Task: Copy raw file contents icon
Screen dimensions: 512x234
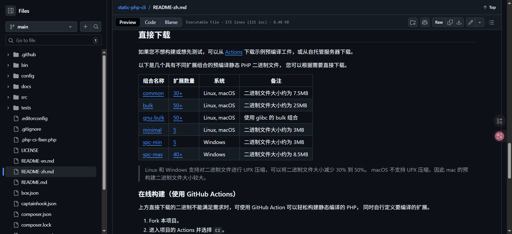Action: 450,22
